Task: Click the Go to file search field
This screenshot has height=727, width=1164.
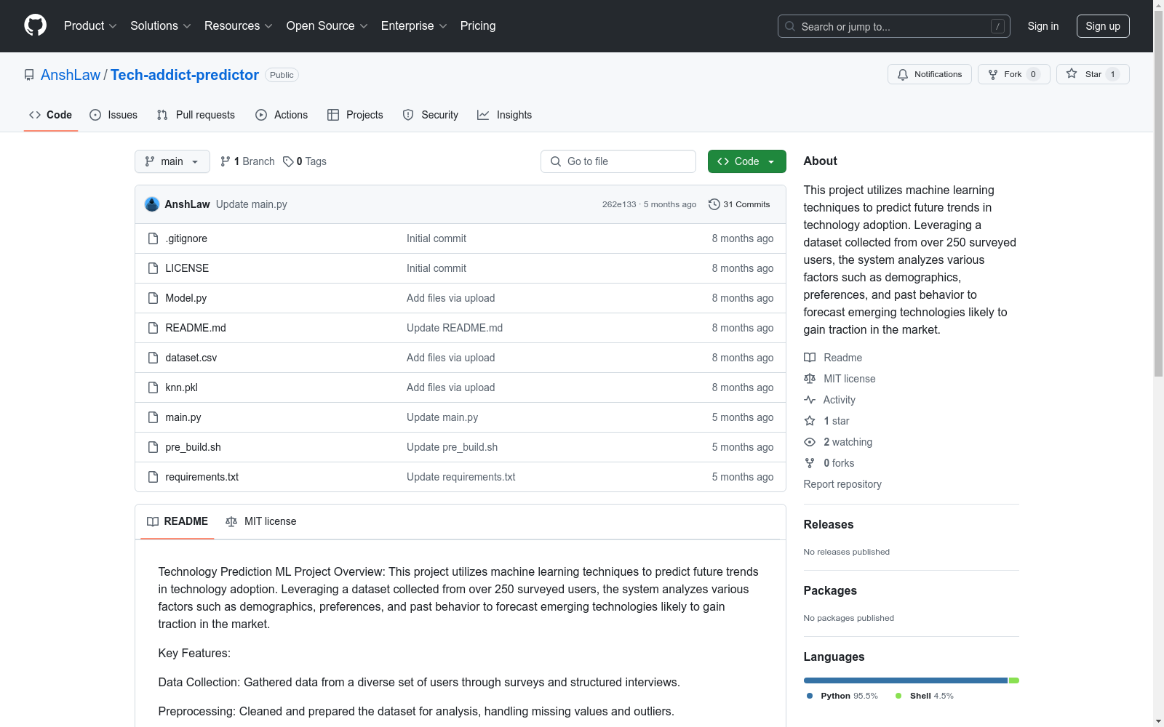Action: [x=618, y=161]
